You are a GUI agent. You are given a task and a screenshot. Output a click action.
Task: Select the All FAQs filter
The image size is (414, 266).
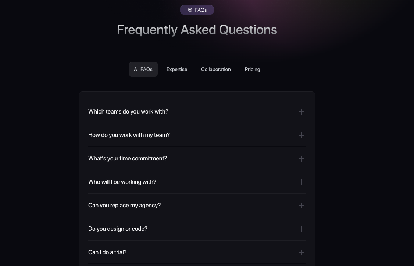143,69
